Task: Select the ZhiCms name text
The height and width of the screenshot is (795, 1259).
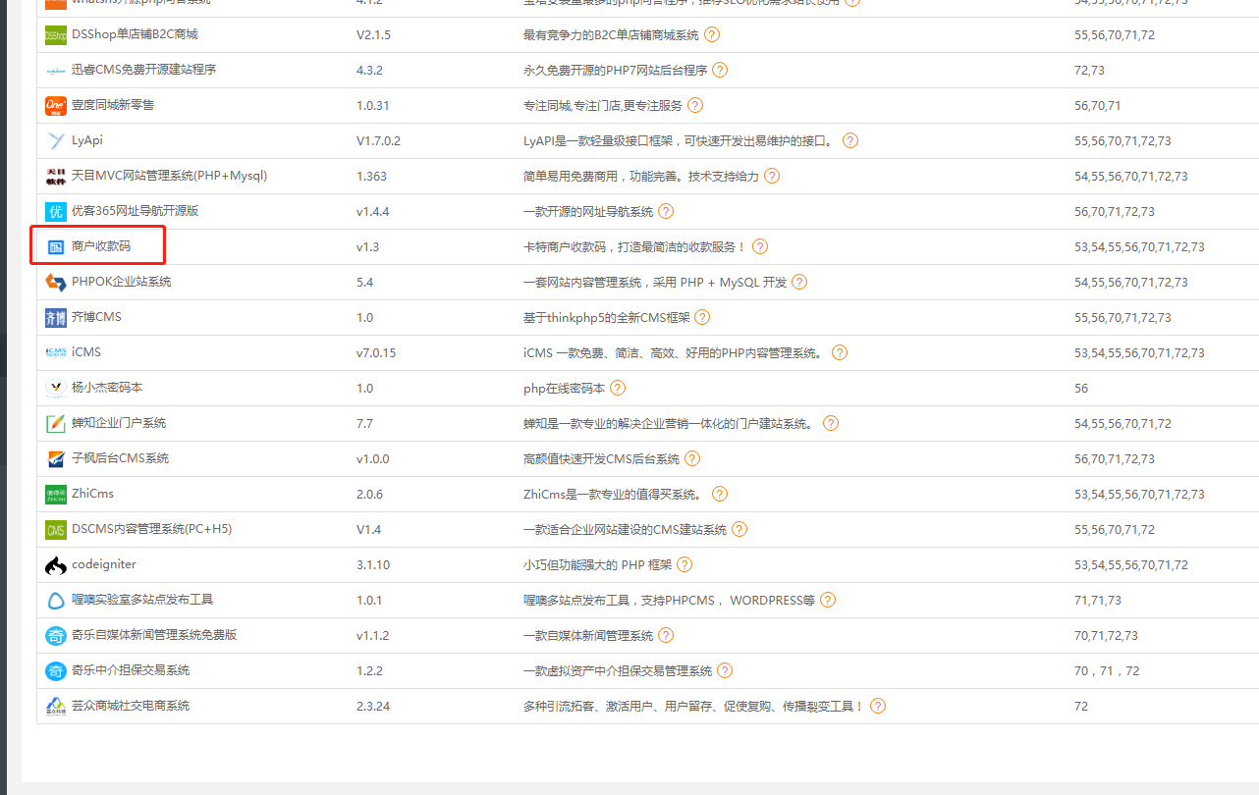Action: [x=93, y=494]
